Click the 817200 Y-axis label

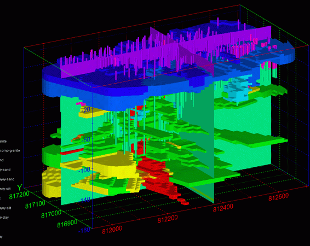point(19,195)
